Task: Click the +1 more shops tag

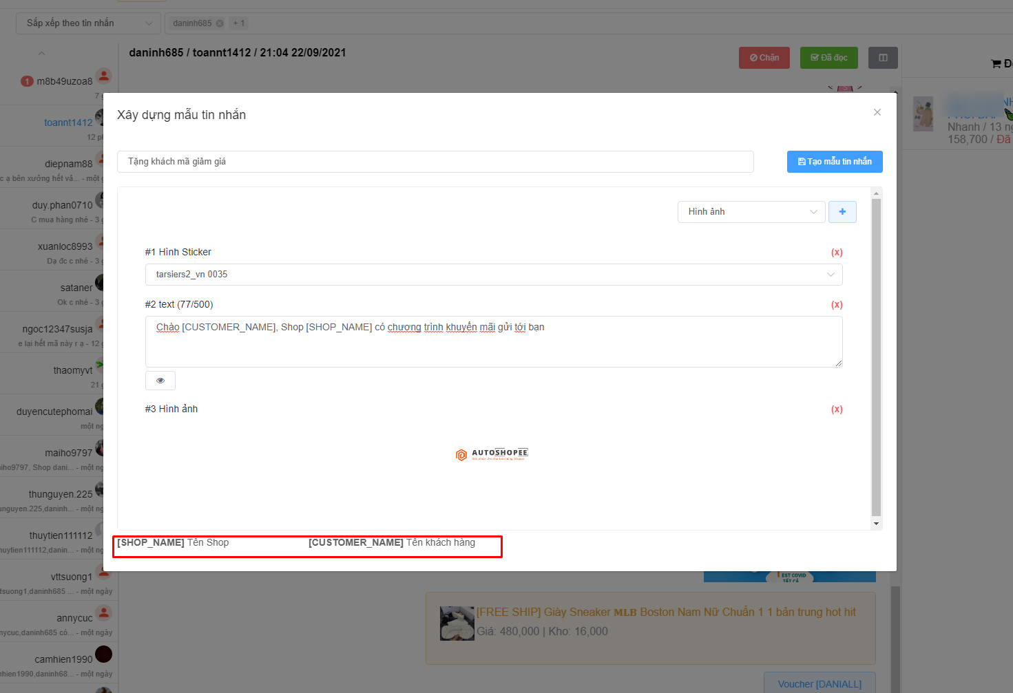Action: [238, 23]
